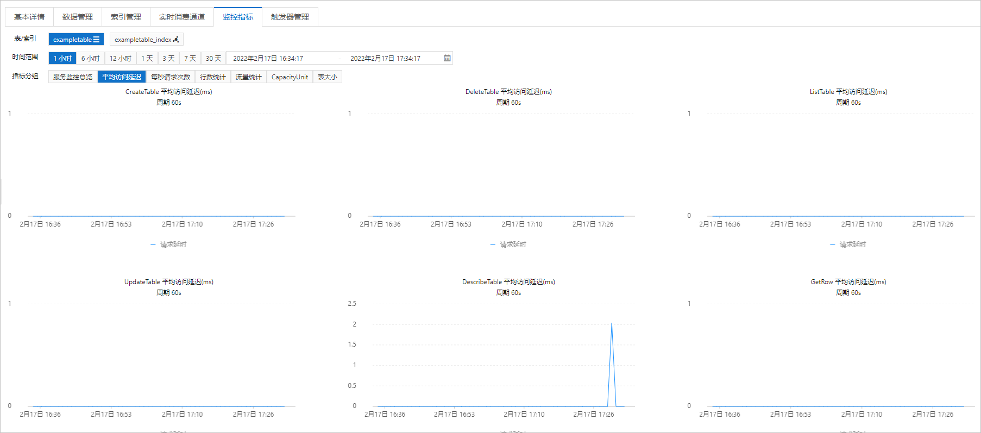Select the 流量统计 metric group
The width and height of the screenshot is (981, 433).
click(249, 77)
